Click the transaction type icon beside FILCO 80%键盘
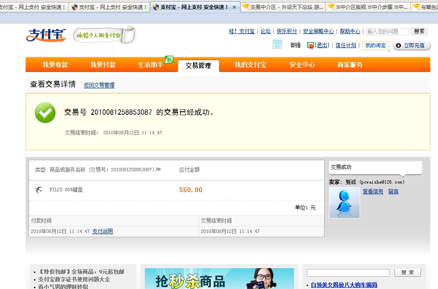Viewport: 438px width, 289px height. [x=39, y=190]
